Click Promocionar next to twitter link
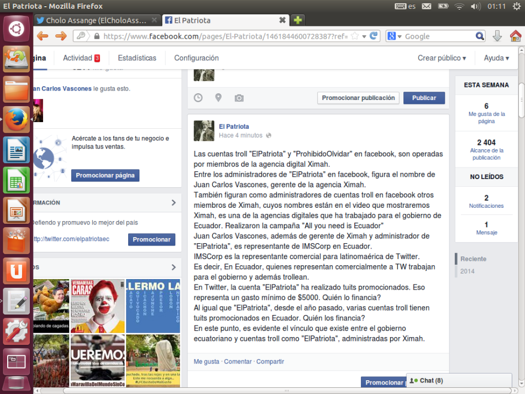The height and width of the screenshot is (394, 525). point(151,239)
